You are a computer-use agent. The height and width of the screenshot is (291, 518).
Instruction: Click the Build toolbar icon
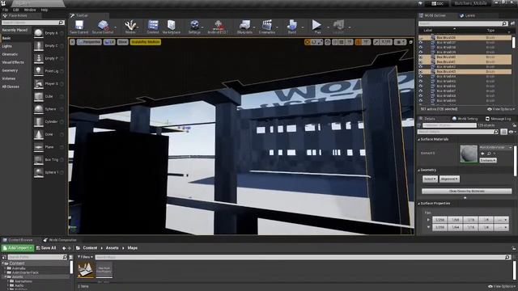pyautogui.click(x=292, y=25)
